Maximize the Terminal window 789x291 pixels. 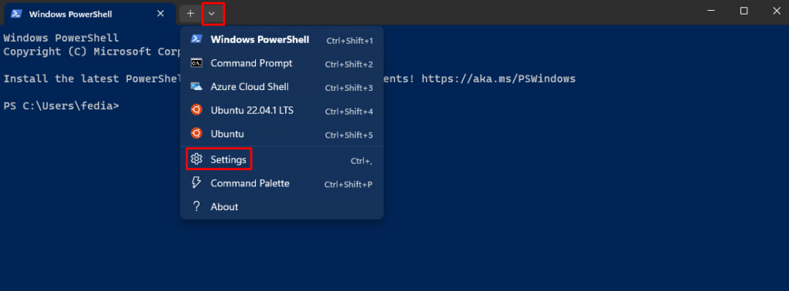point(744,11)
